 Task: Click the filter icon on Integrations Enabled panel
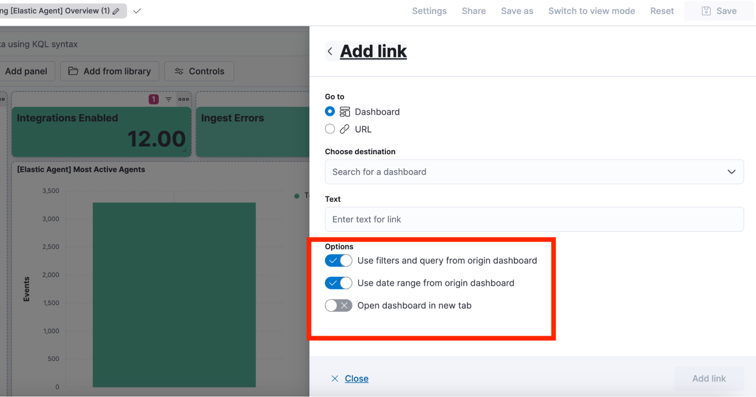(169, 99)
